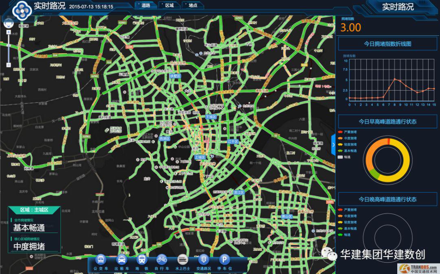Select the blue 滨江区 district marker

[x=239, y=192]
